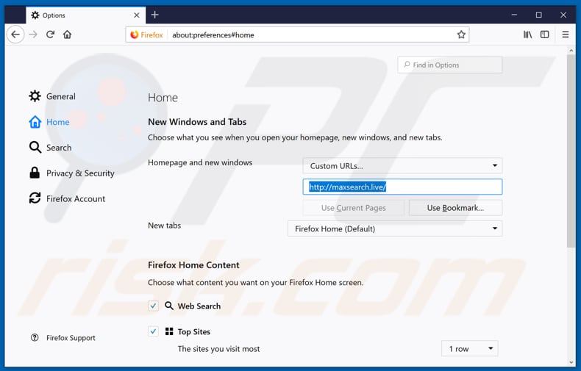Screen dimensions: 581x371
Task: Click the Use Bookmark button
Action: coord(455,208)
